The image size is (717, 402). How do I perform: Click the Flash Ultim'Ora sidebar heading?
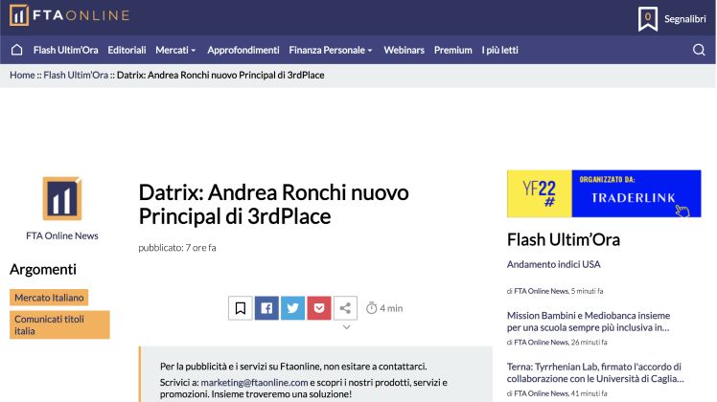pyautogui.click(x=564, y=239)
